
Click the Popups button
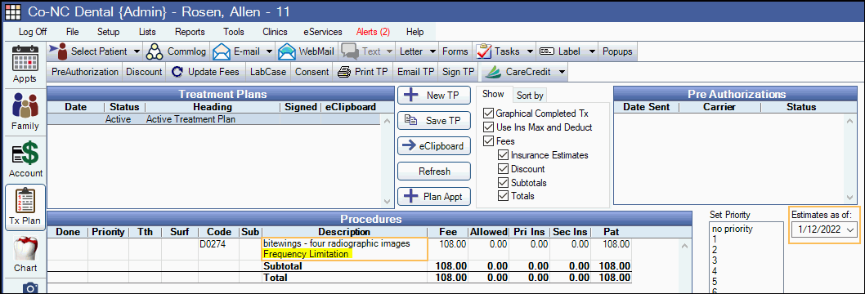click(617, 51)
